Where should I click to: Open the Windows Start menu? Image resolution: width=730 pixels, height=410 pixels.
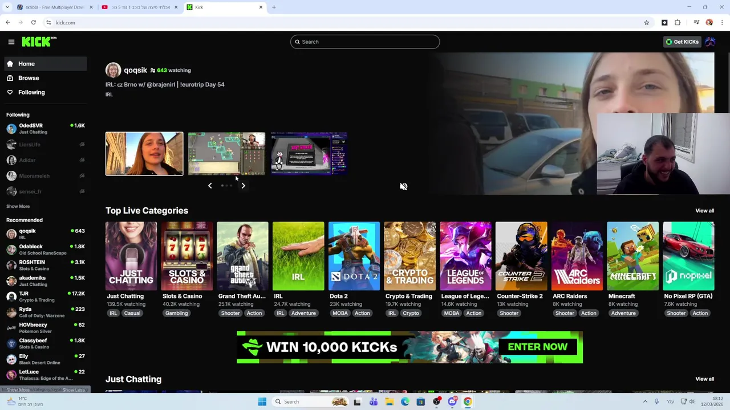pos(262,401)
